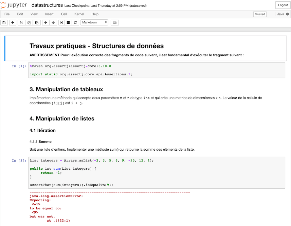Check the kernel status indicator circle
The image size is (291, 226).
coord(287,14)
